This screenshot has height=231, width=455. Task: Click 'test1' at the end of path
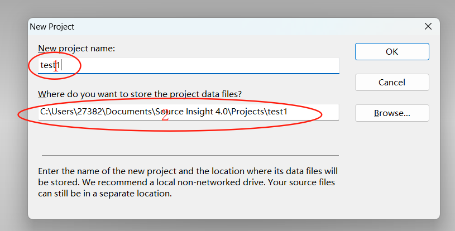click(277, 112)
